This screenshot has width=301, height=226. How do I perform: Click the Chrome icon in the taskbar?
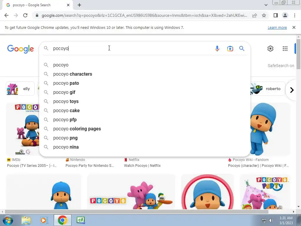tap(62, 220)
